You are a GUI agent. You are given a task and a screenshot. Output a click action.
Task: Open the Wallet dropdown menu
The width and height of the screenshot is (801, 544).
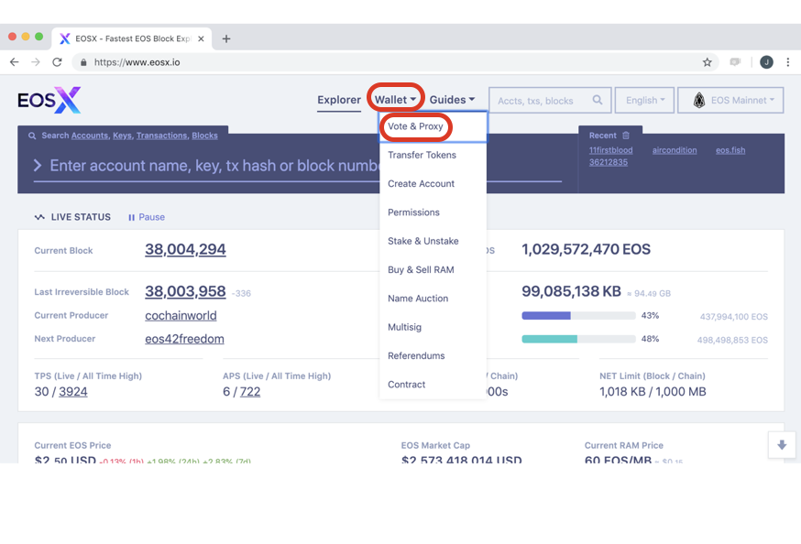395,100
